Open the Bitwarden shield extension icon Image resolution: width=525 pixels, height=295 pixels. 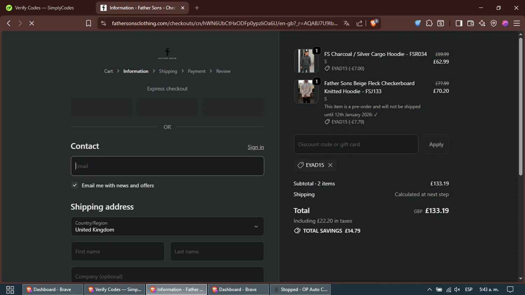click(418, 23)
